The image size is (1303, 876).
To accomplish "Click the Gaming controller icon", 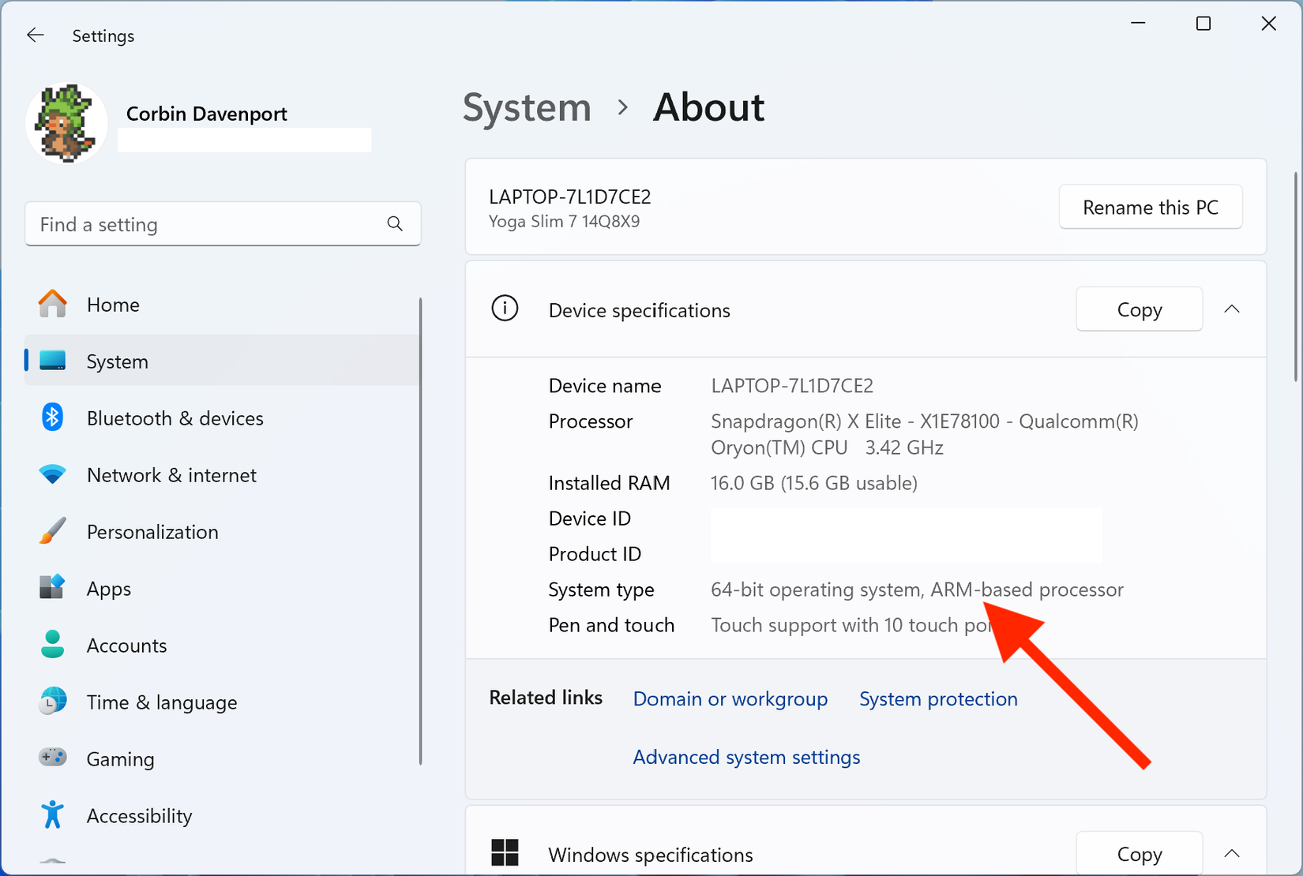I will [51, 758].
